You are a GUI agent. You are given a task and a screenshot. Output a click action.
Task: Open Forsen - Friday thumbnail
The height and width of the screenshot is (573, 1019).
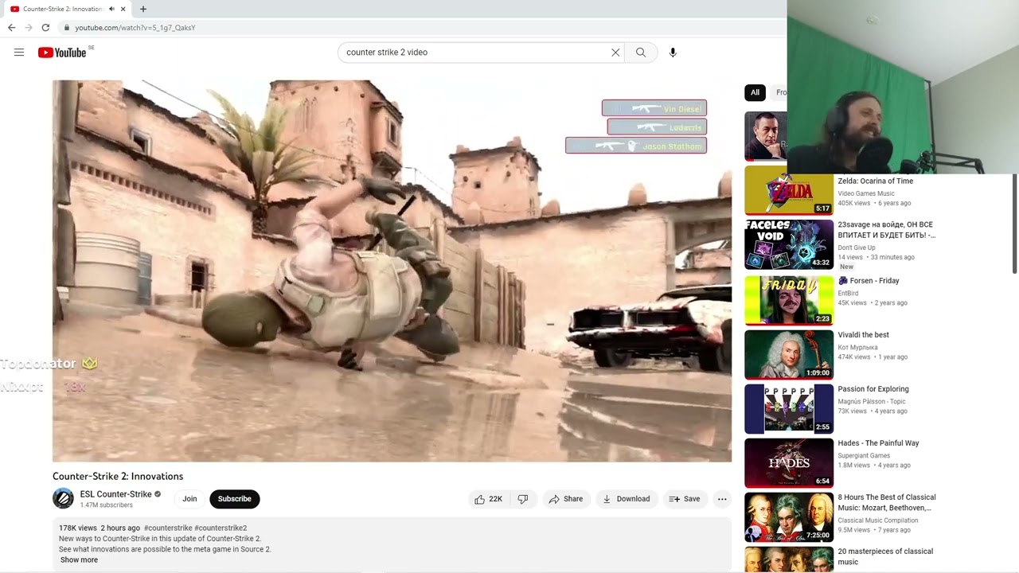(789, 300)
